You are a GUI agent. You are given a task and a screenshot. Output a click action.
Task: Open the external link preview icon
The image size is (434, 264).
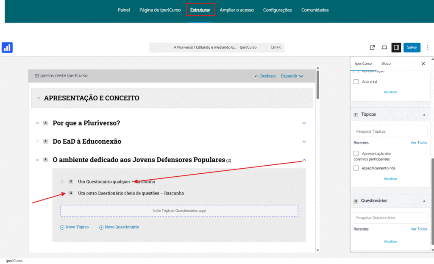372,47
